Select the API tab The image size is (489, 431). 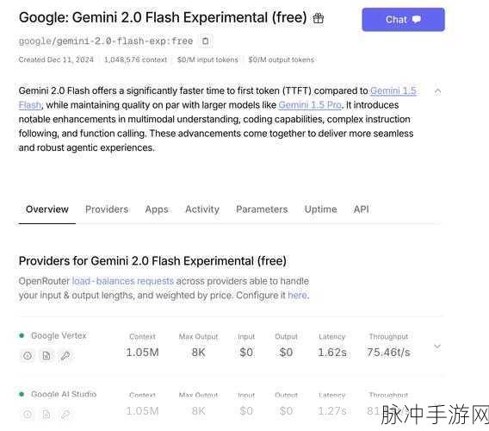pos(361,209)
